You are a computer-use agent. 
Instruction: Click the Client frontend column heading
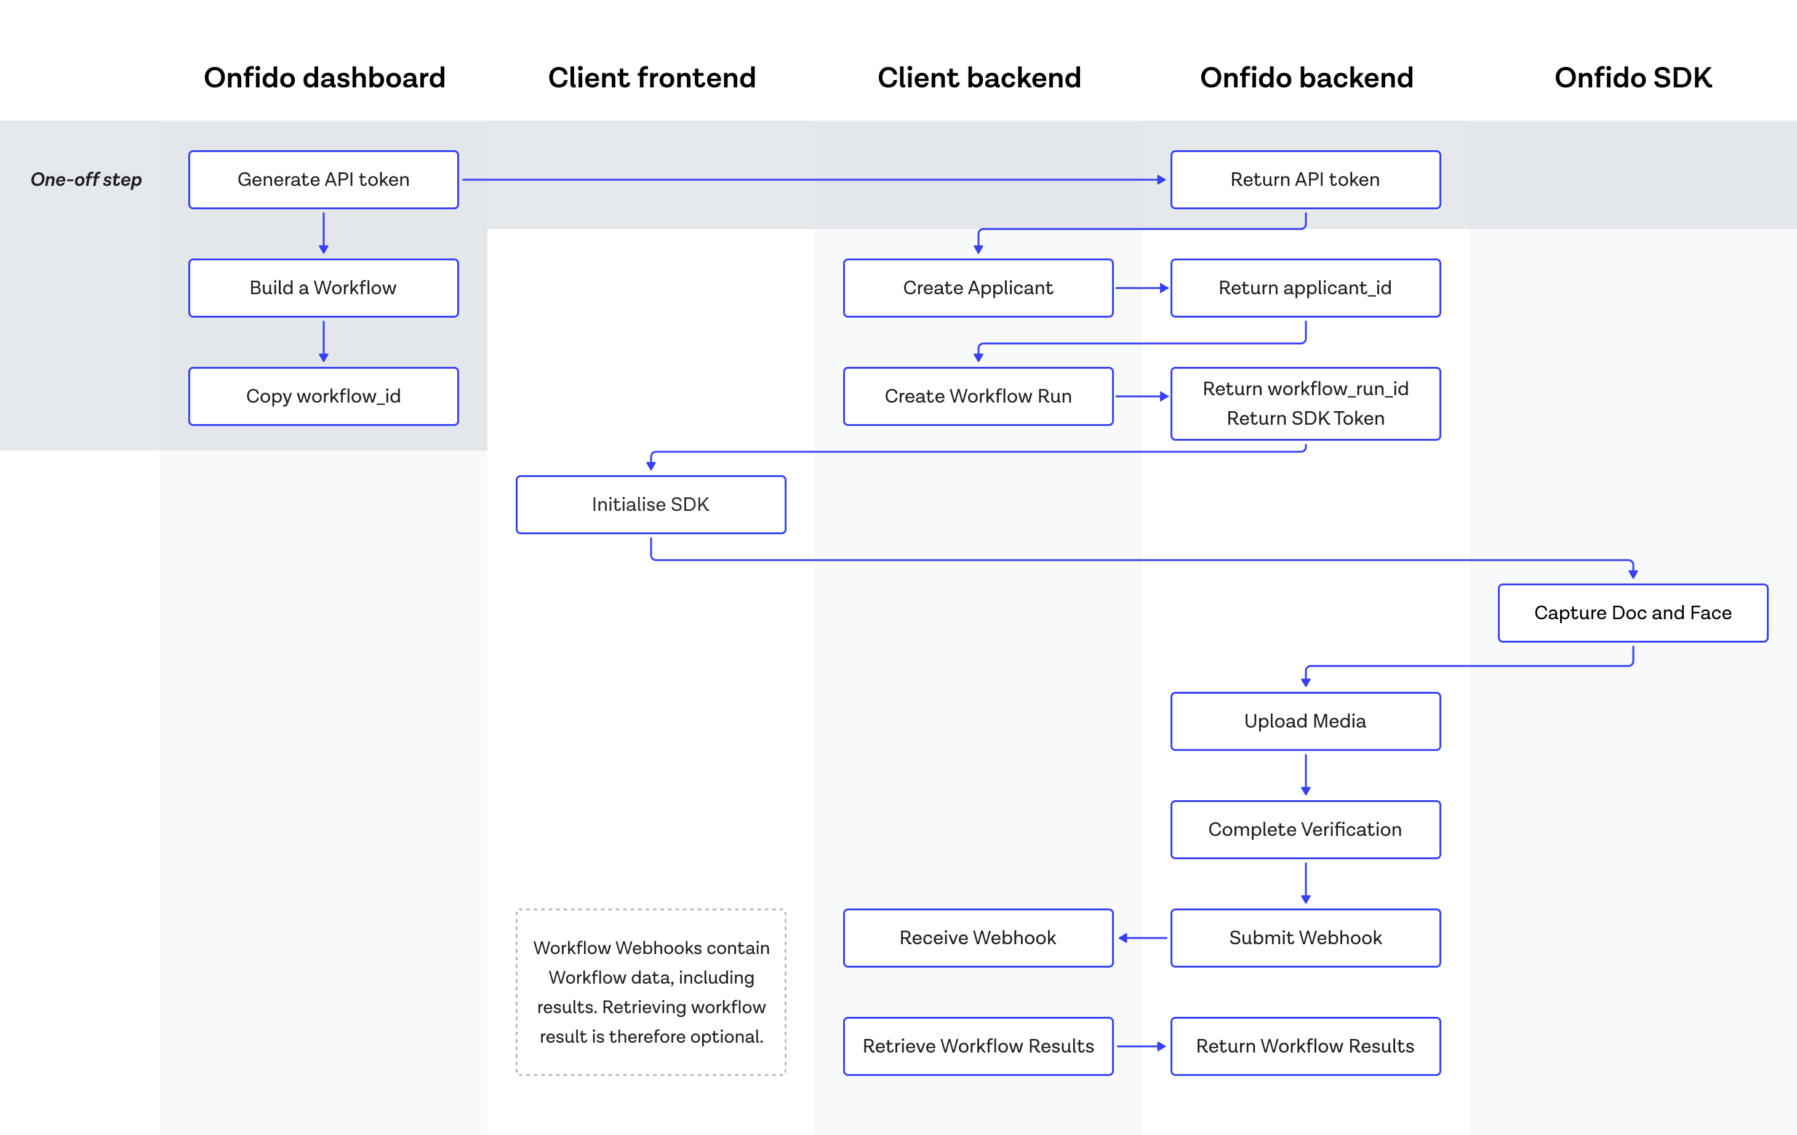(x=652, y=78)
